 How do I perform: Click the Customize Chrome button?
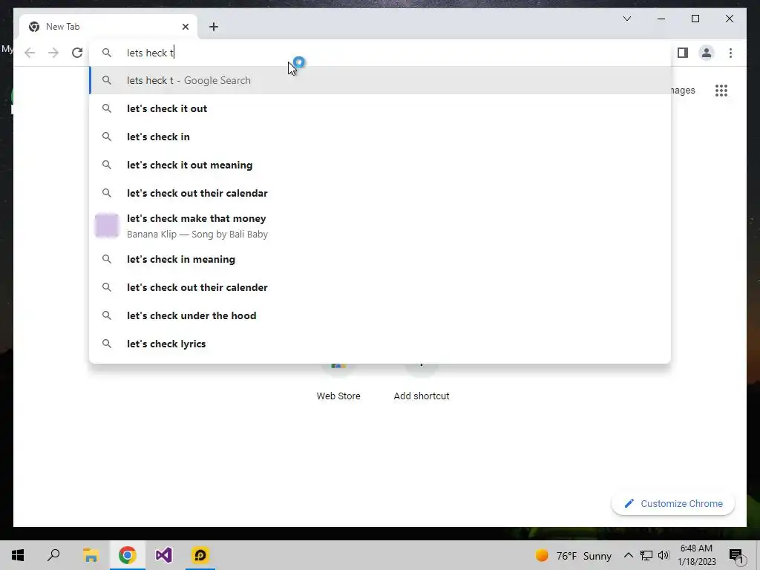pos(672,504)
